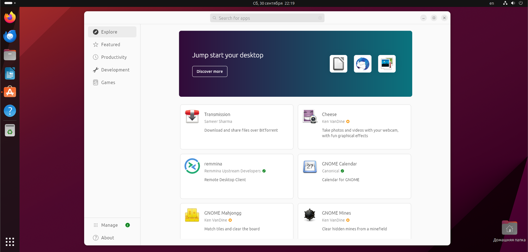528x252 pixels.
Task: Click 'Remmina Upstream Developers' publisher text
Action: (232, 171)
